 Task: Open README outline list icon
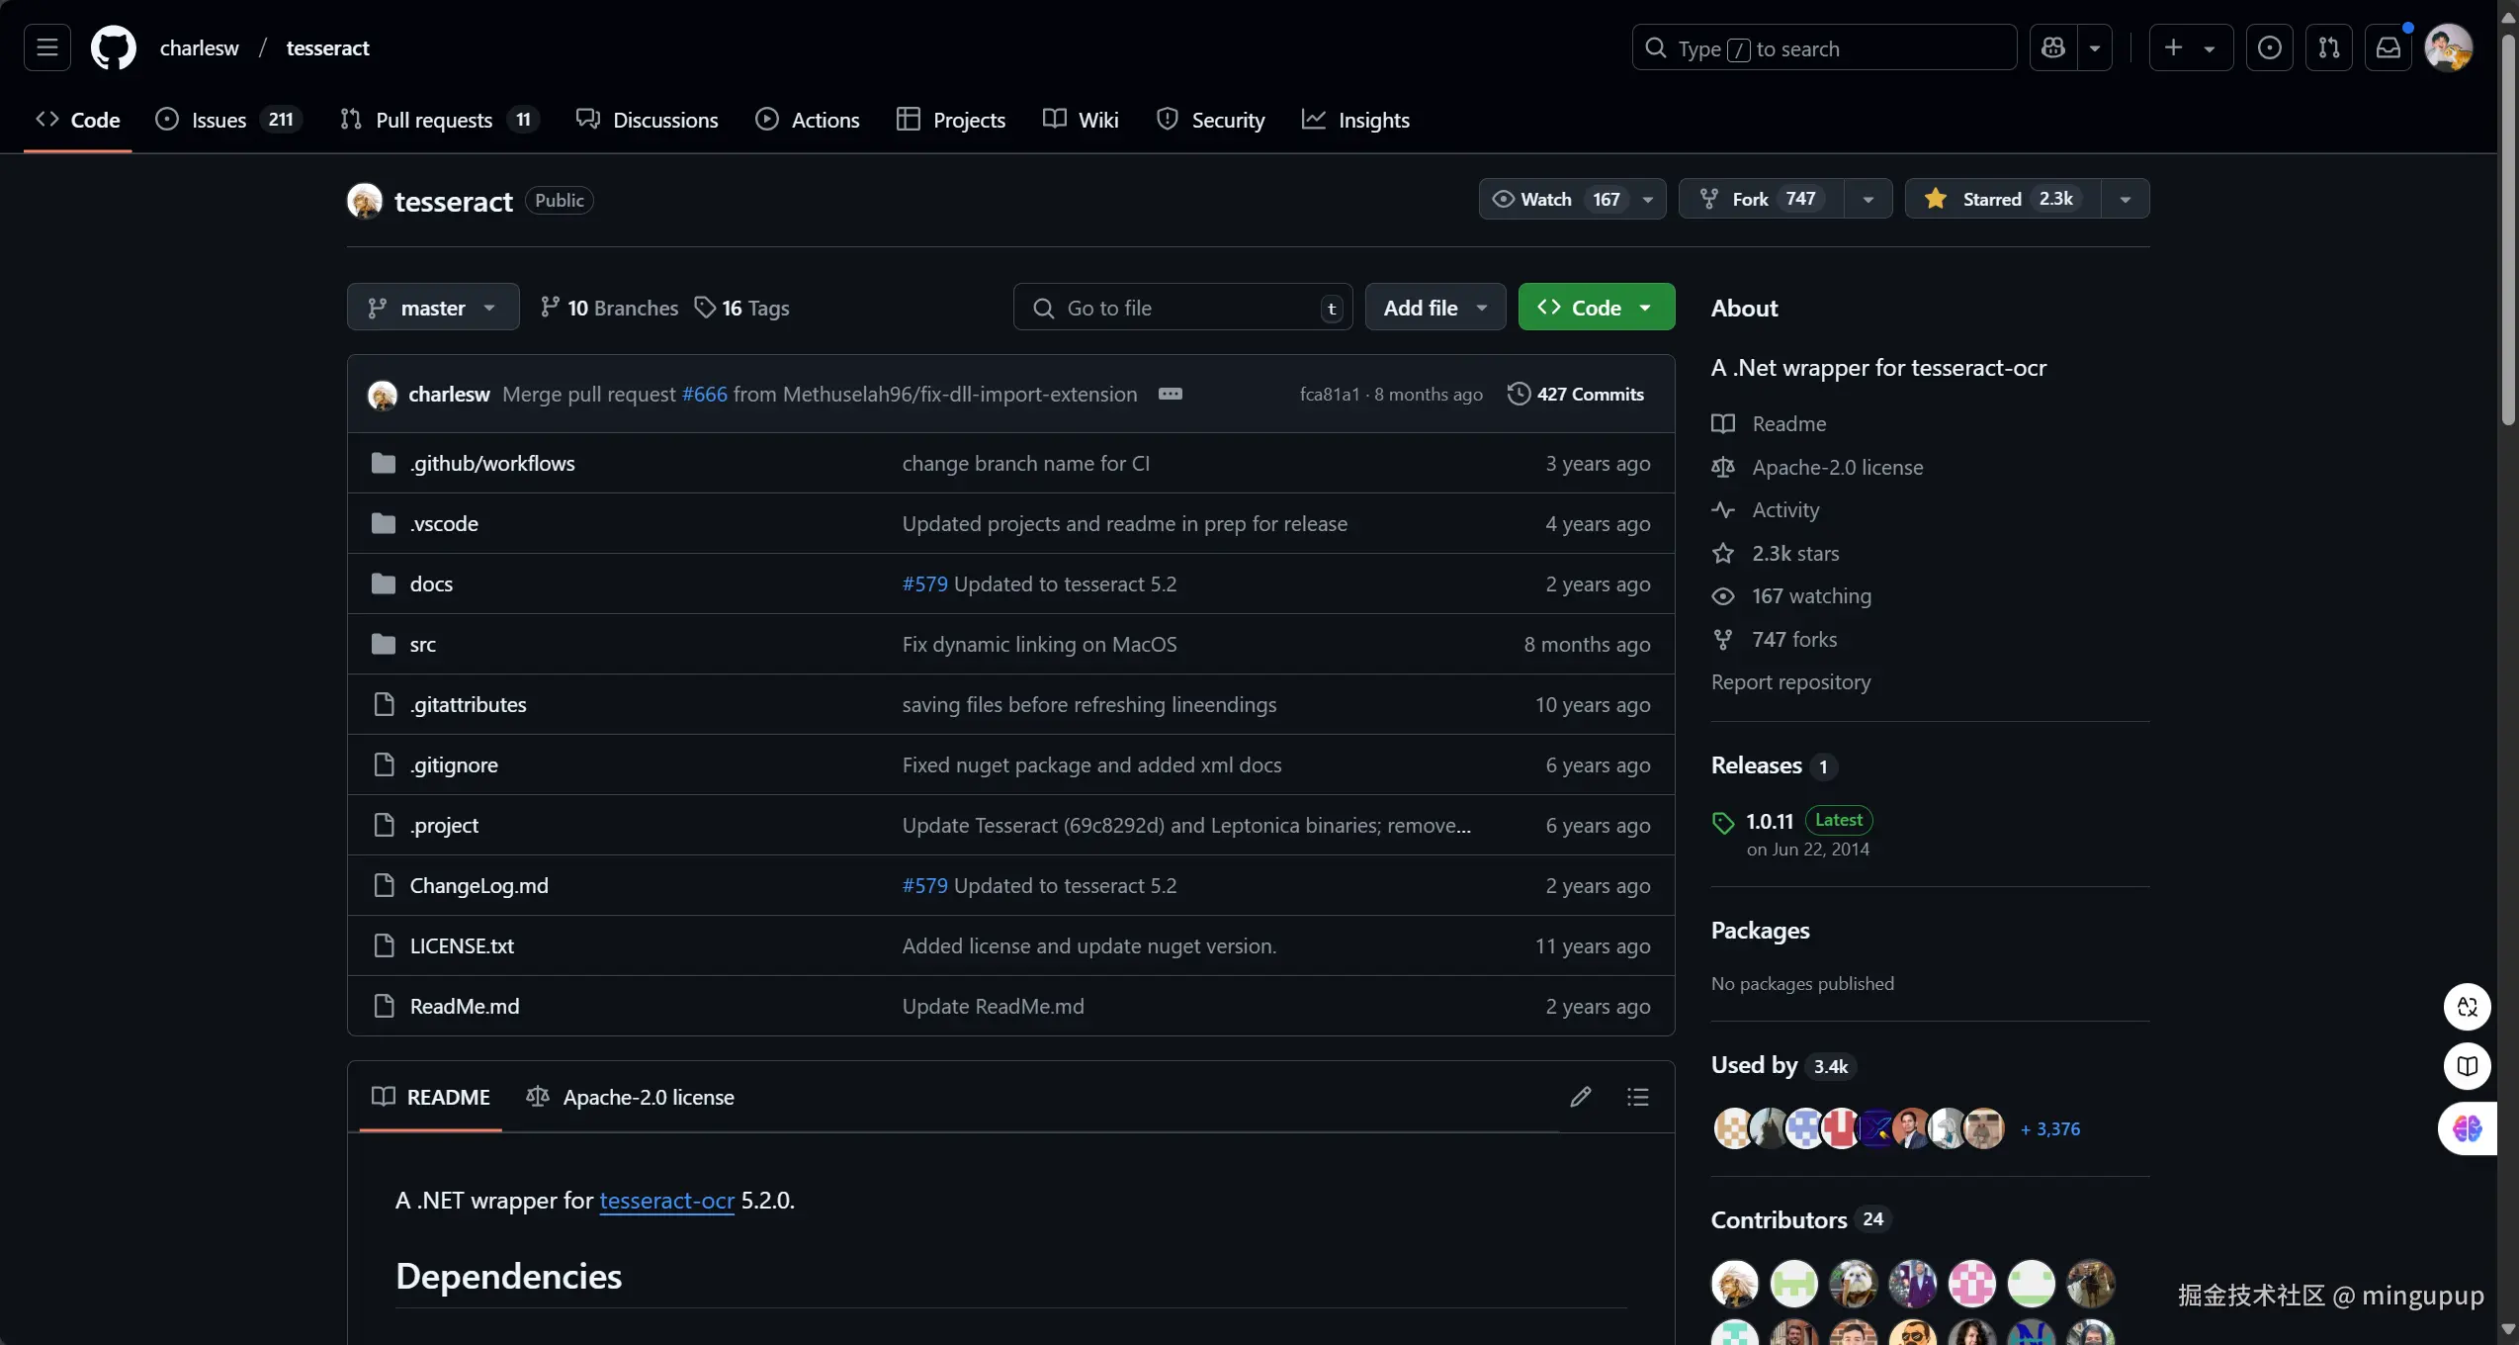(x=1637, y=1097)
